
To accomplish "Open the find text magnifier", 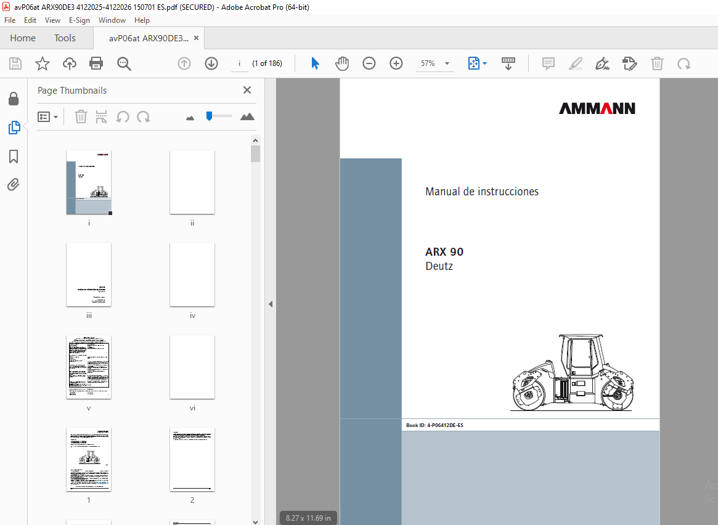I will (x=124, y=63).
